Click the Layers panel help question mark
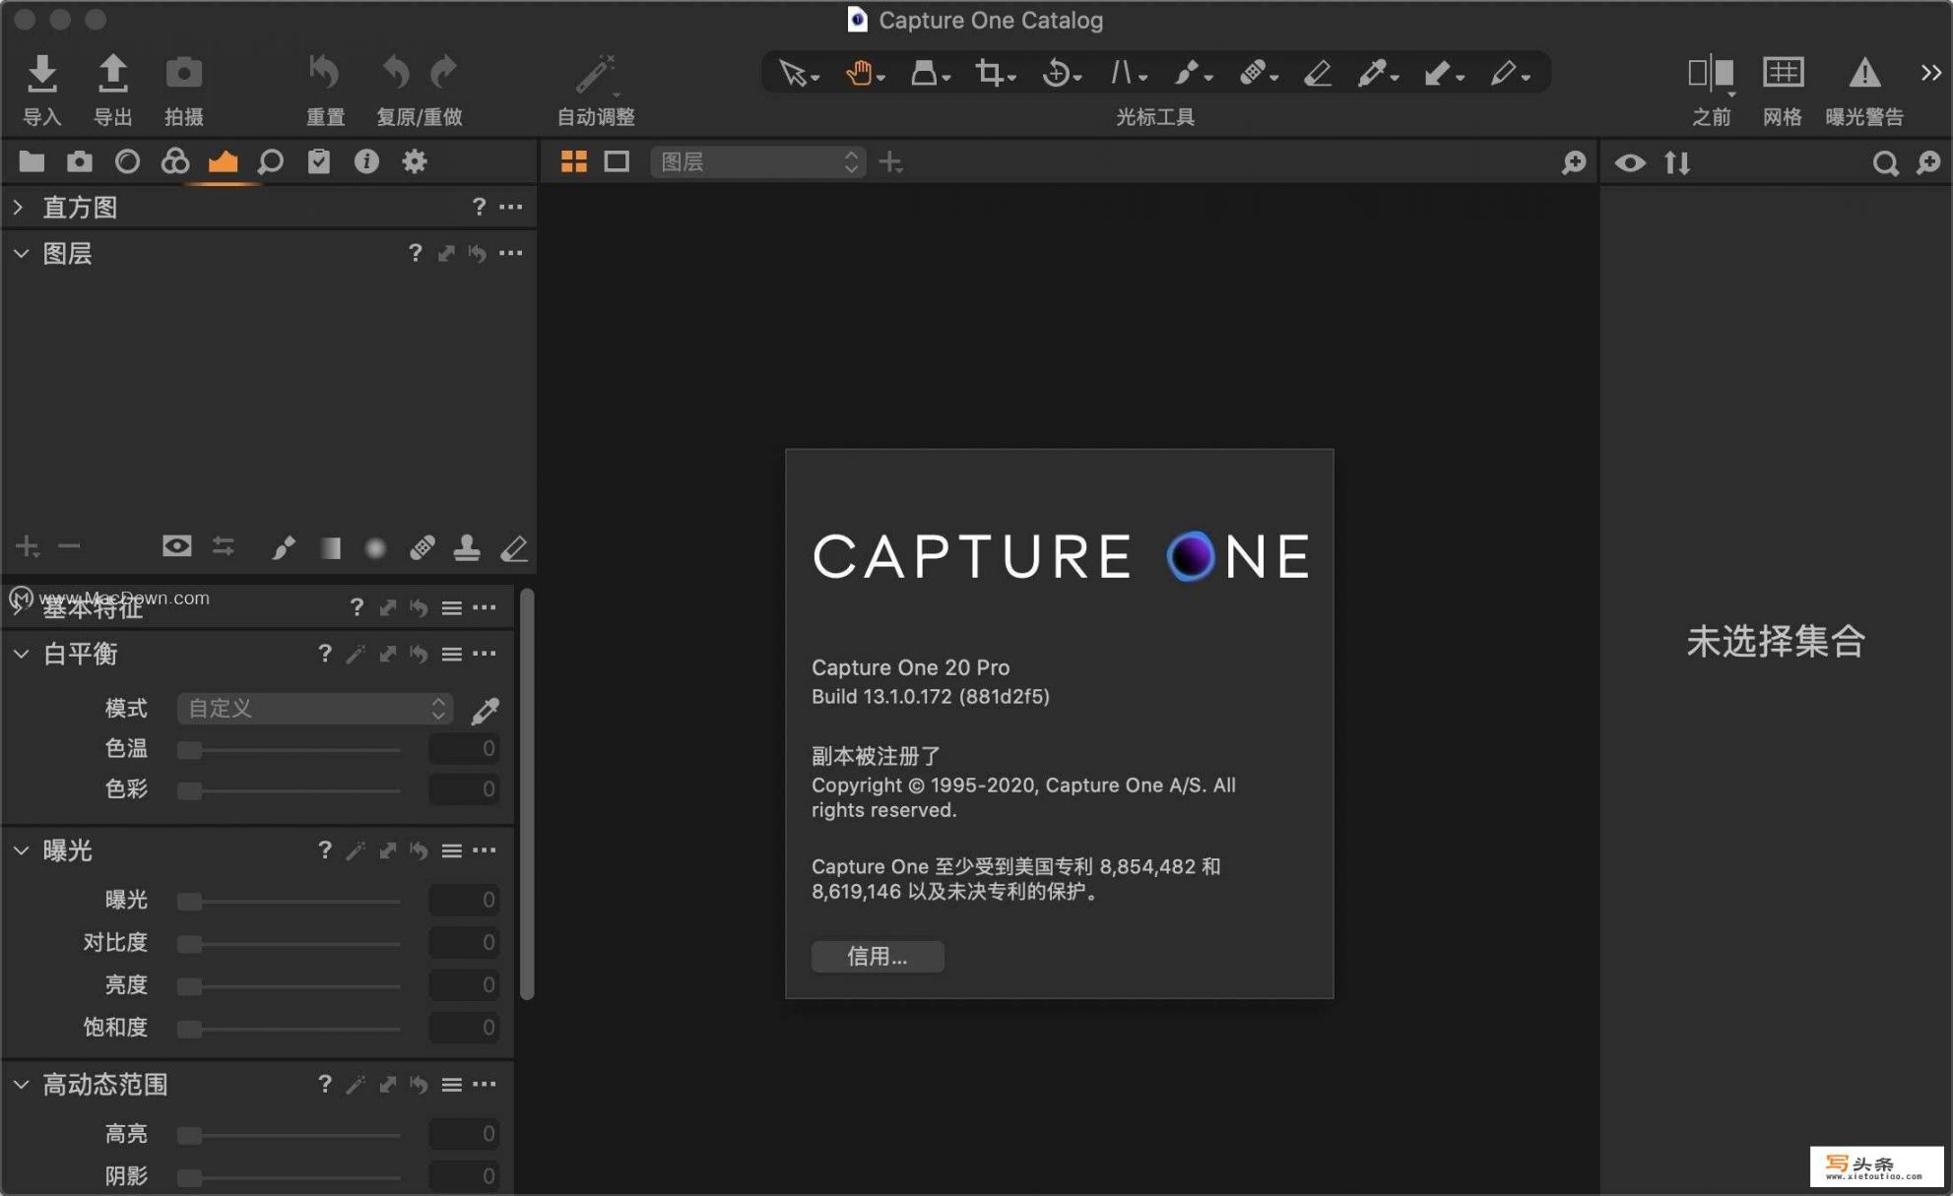 (415, 254)
